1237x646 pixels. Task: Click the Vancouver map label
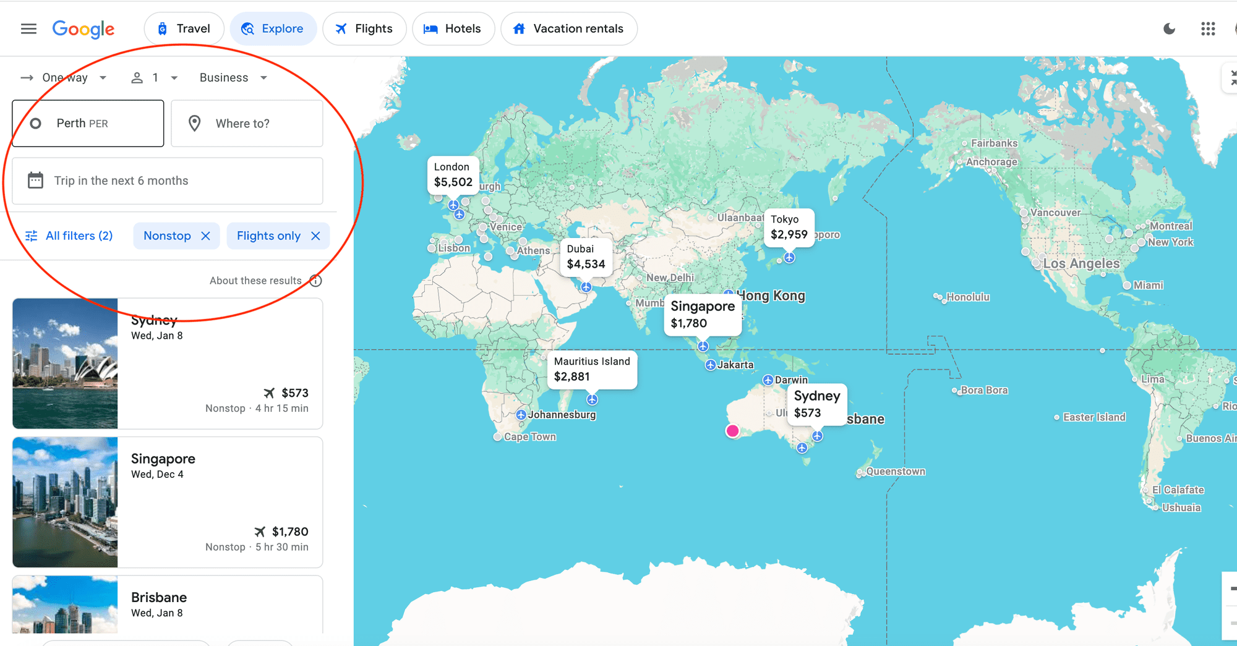[x=1055, y=213]
